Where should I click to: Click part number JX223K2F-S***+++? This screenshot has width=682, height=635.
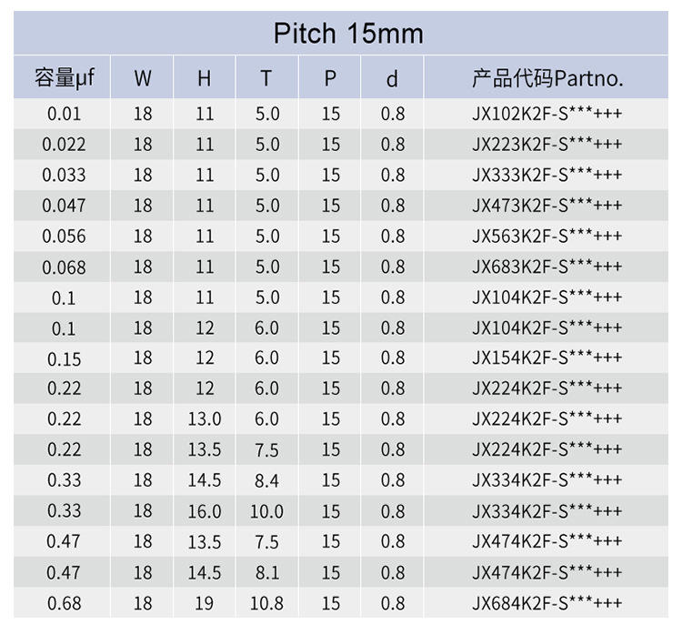[x=547, y=145]
